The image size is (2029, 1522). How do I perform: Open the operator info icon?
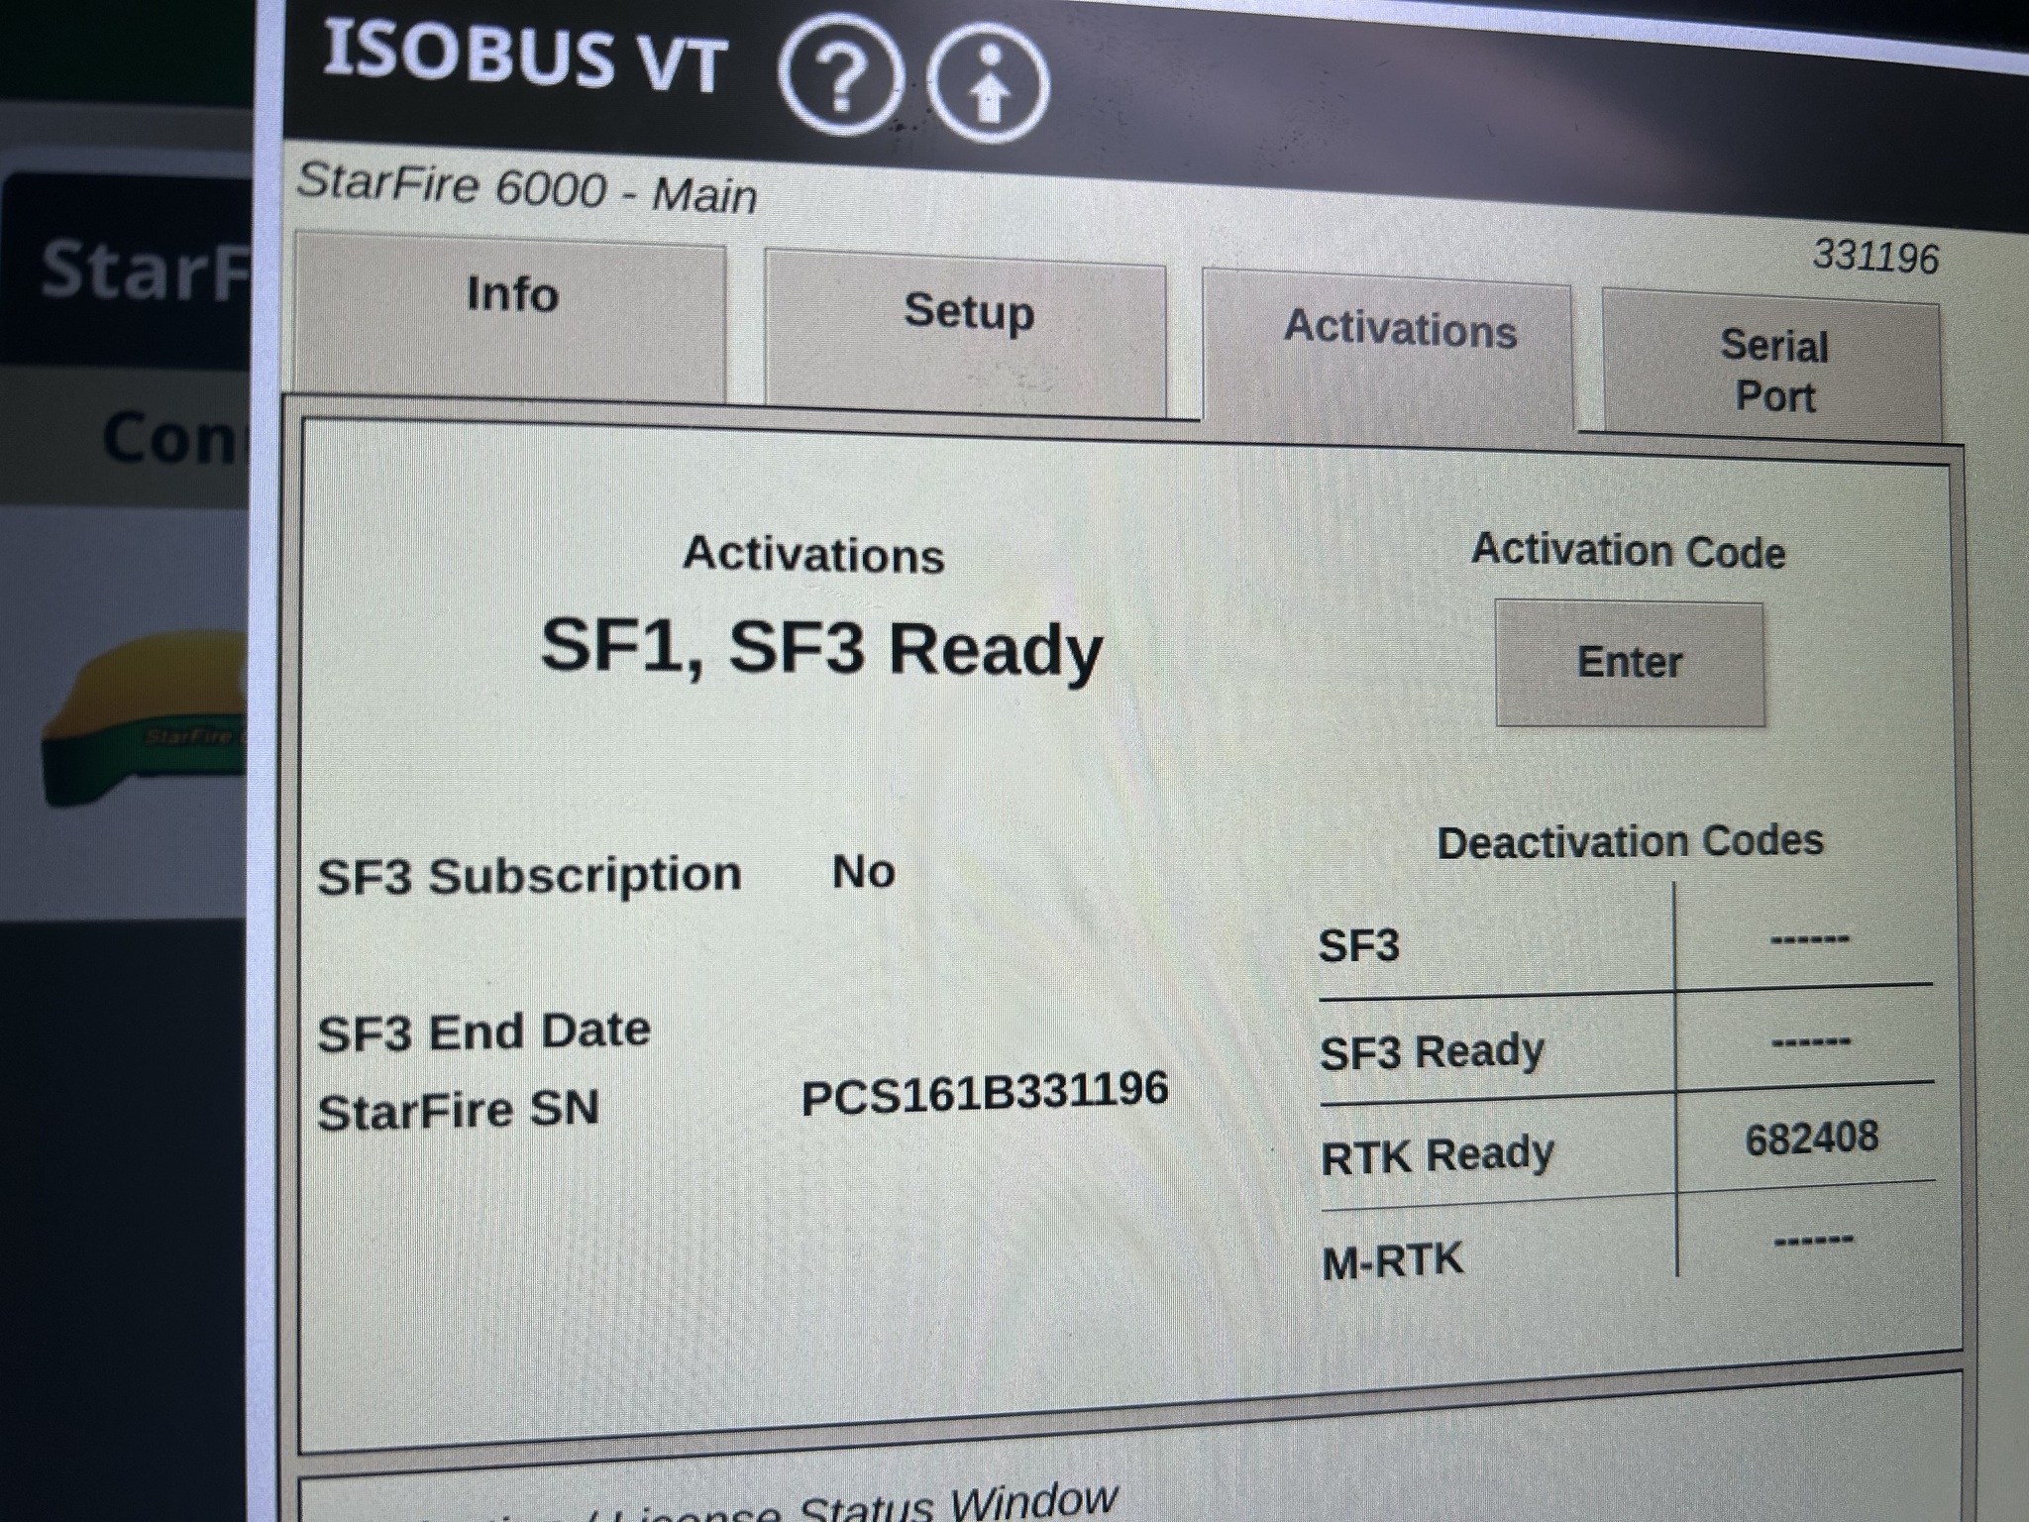click(989, 85)
